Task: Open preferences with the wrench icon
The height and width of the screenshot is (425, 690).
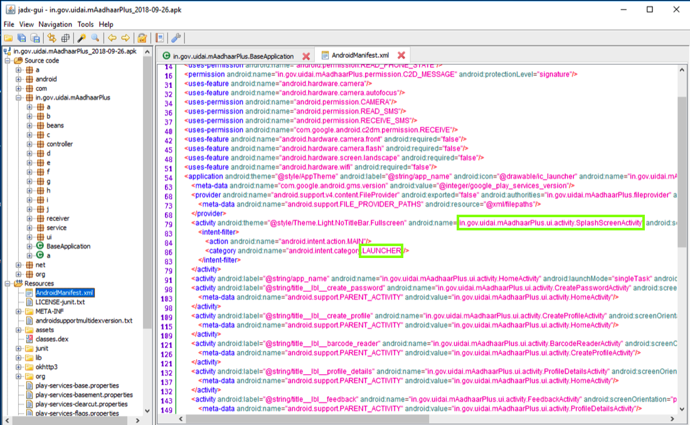Action: click(x=176, y=38)
